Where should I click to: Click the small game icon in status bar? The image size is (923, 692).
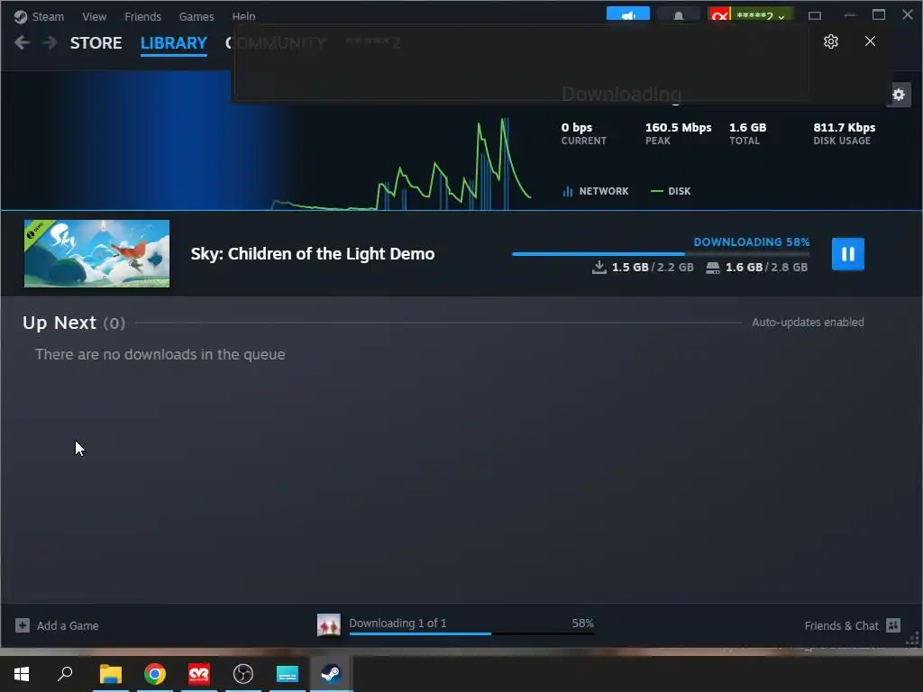coord(328,625)
